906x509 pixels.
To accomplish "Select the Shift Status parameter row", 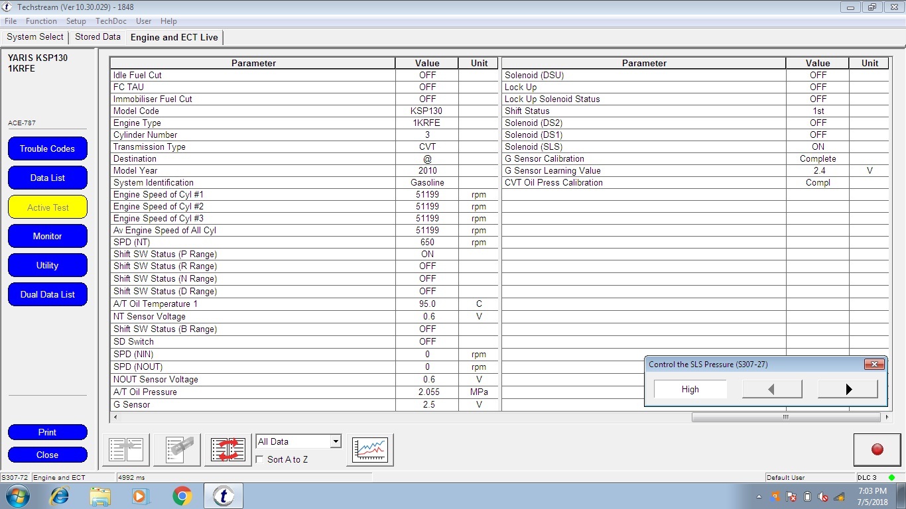I will (x=695, y=111).
